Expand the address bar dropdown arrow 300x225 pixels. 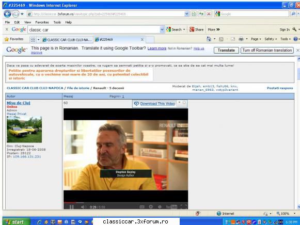pyautogui.click(x=187, y=14)
